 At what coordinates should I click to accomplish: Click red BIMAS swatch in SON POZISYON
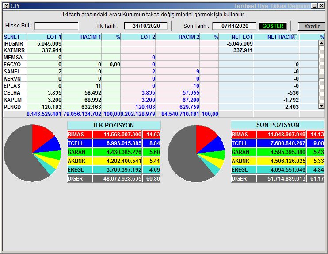point(244,135)
